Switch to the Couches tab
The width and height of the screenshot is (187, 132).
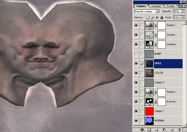(156, 6)
